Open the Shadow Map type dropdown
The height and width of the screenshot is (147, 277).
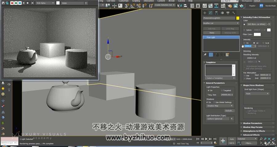point(220,106)
